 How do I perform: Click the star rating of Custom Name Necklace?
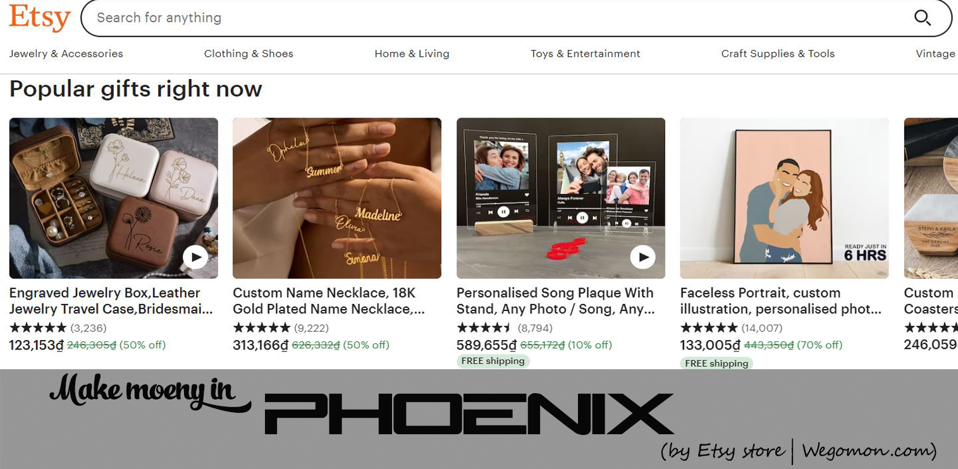[262, 328]
